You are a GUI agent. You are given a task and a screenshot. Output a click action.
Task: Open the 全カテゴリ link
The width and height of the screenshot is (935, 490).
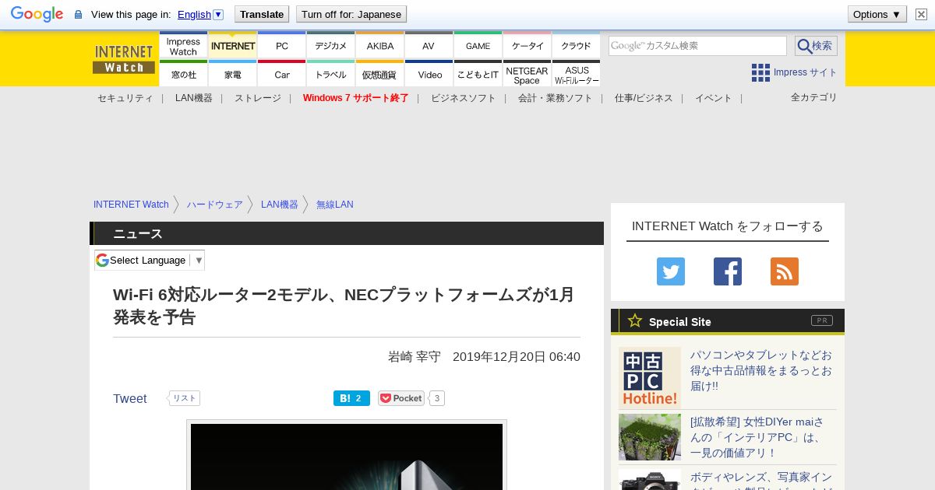[814, 97]
